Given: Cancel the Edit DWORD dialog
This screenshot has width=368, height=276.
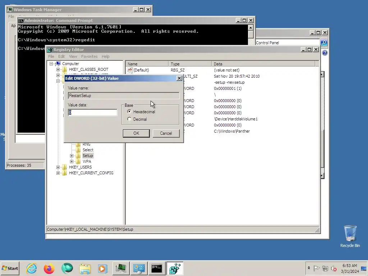Looking at the screenshot, I should [x=166, y=133].
